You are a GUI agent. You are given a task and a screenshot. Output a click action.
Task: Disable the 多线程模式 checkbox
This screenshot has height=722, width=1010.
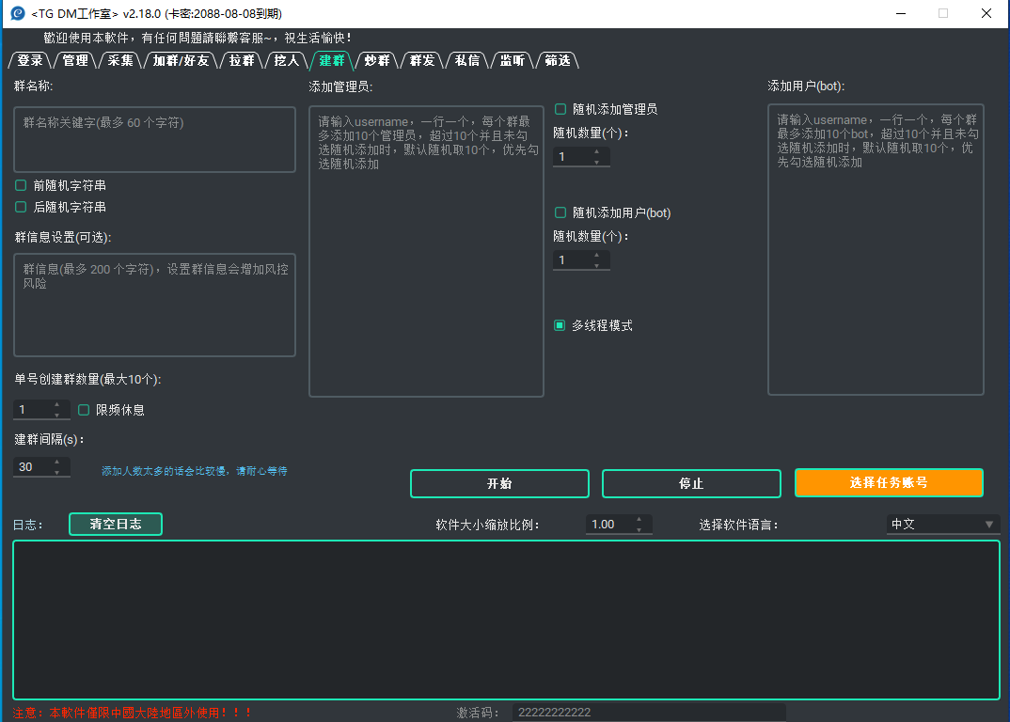(560, 325)
